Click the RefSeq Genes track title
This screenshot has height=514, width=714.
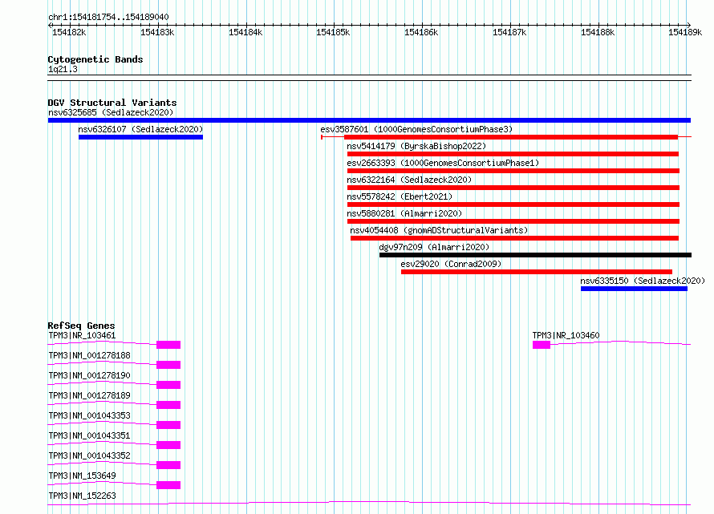81,326
